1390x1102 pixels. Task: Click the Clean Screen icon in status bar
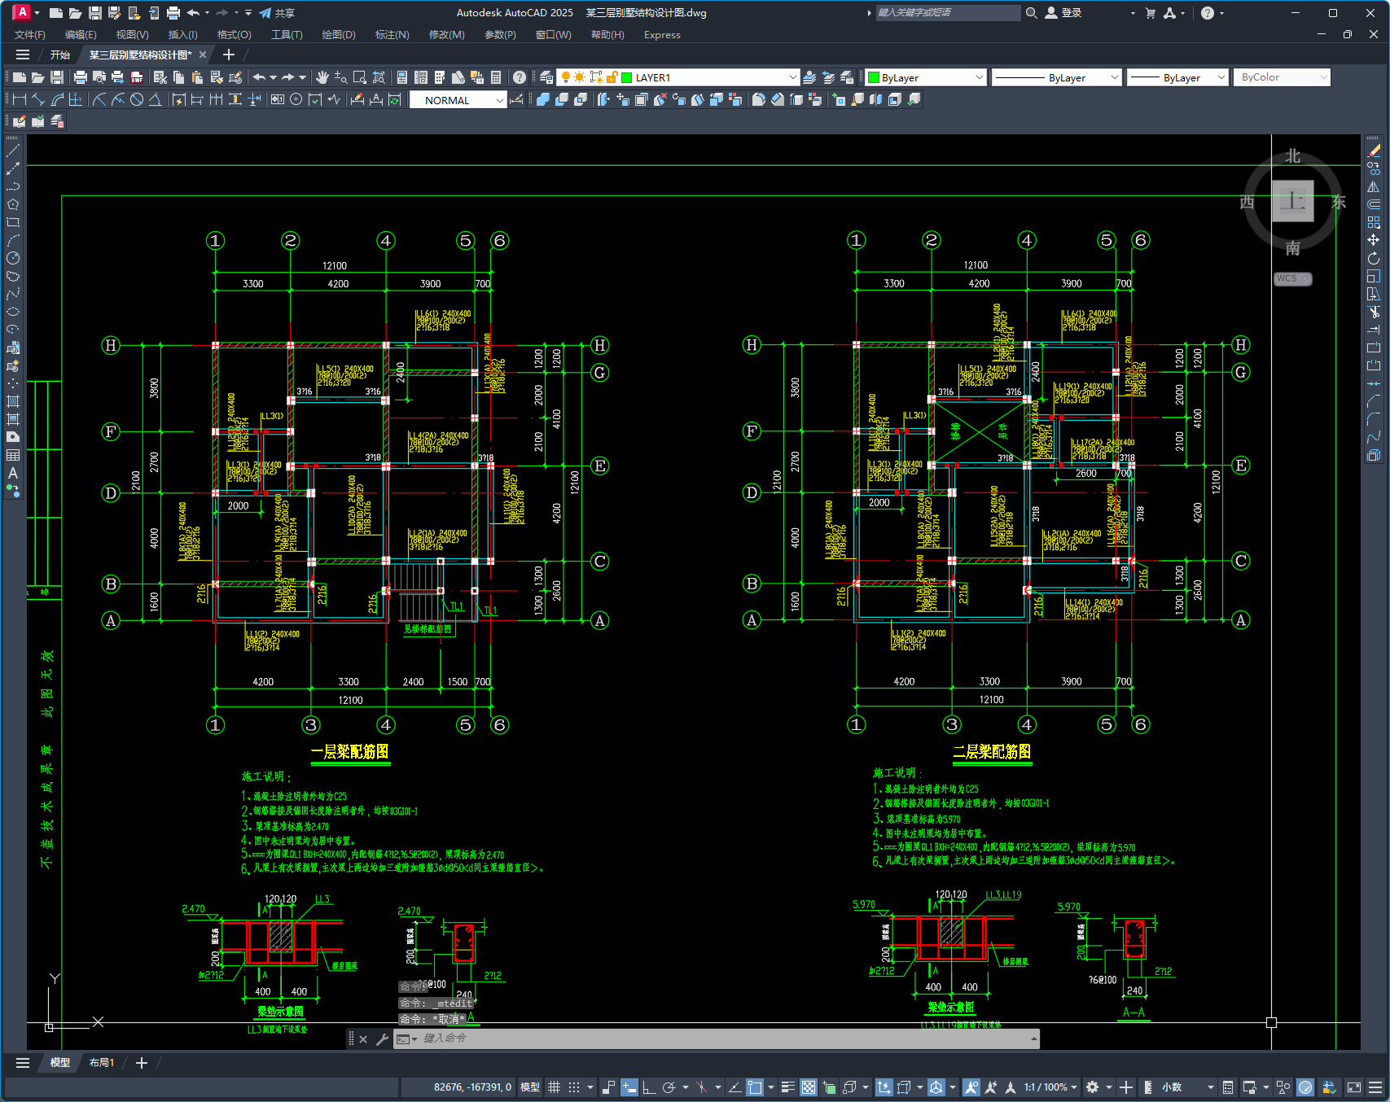(1354, 1087)
